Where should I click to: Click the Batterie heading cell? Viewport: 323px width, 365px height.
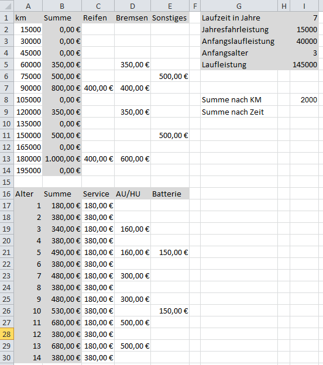(170, 194)
